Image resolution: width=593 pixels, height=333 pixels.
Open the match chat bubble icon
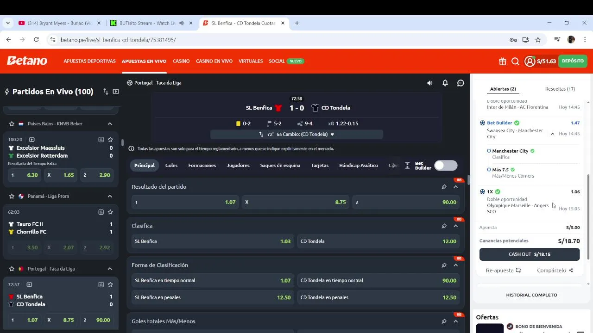[461, 83]
